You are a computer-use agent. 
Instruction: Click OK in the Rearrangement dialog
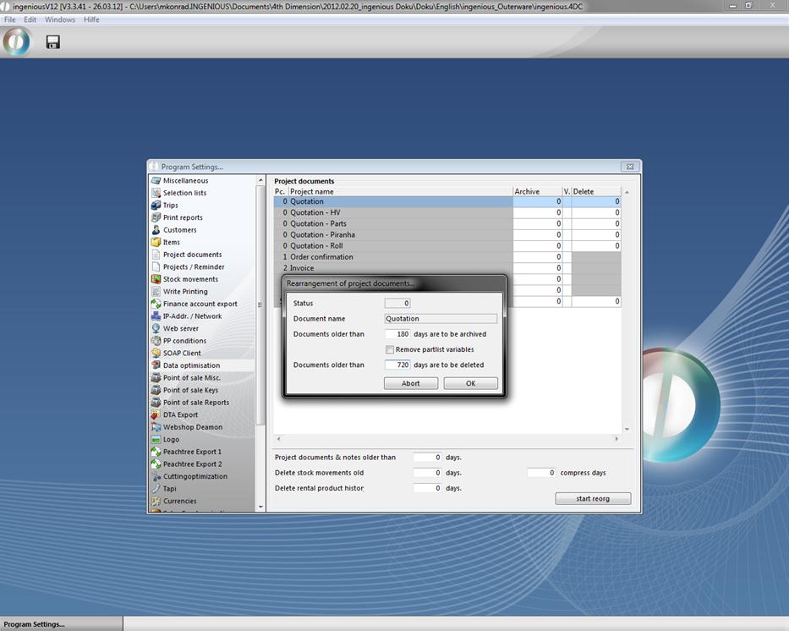click(470, 383)
